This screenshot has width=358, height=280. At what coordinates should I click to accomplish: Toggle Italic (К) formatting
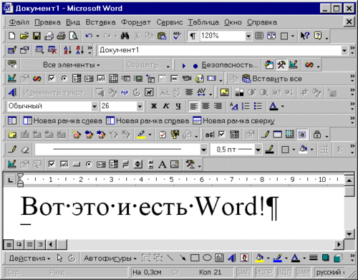click(166, 106)
